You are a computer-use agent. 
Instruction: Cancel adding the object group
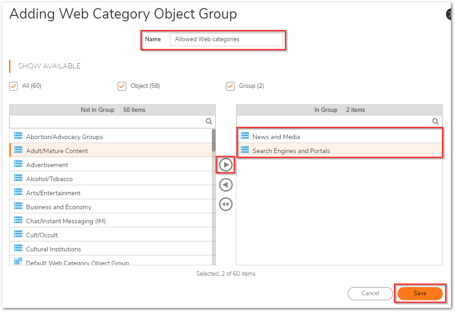370,293
